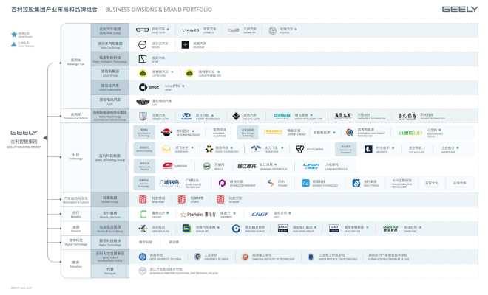
Task: Click the Benelli round logo
Action: click(206, 167)
